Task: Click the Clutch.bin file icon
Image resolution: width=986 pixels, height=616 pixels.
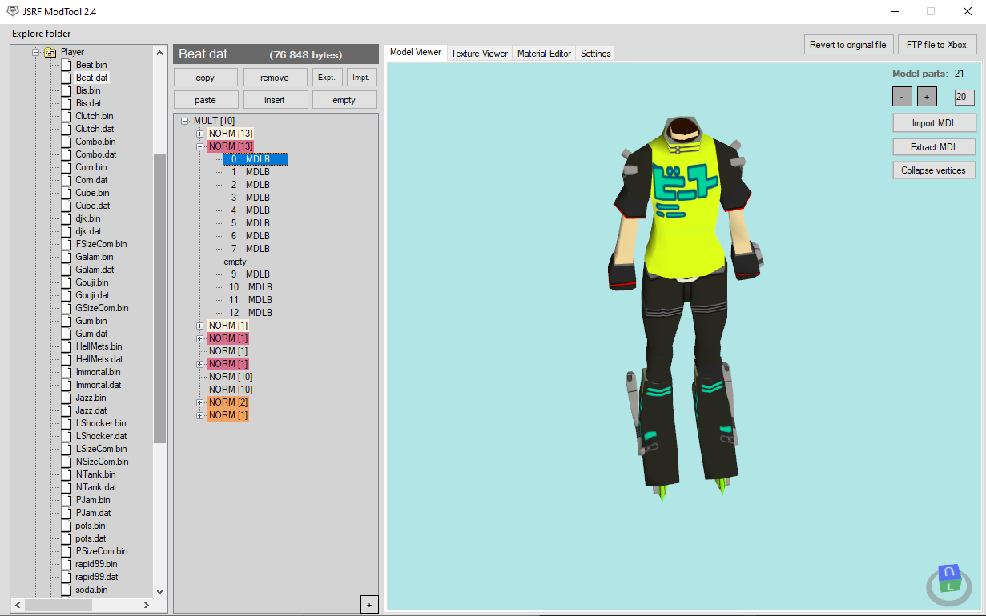Action: pyautogui.click(x=66, y=116)
